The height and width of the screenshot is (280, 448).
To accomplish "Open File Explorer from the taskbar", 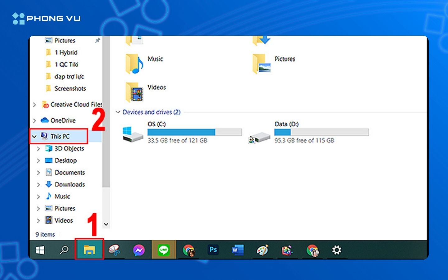I will (x=89, y=250).
